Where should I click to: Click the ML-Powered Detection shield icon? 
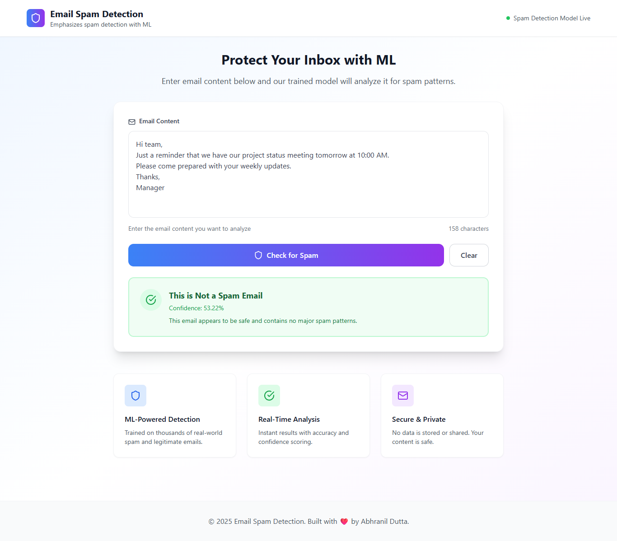pyautogui.click(x=136, y=396)
